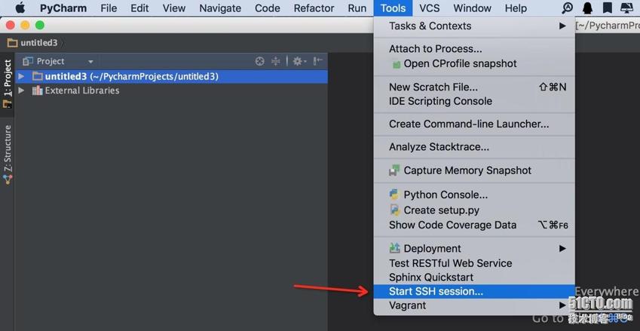Viewport: 640px width, 331px height.
Task: Open the VCS menu
Action: 430,8
